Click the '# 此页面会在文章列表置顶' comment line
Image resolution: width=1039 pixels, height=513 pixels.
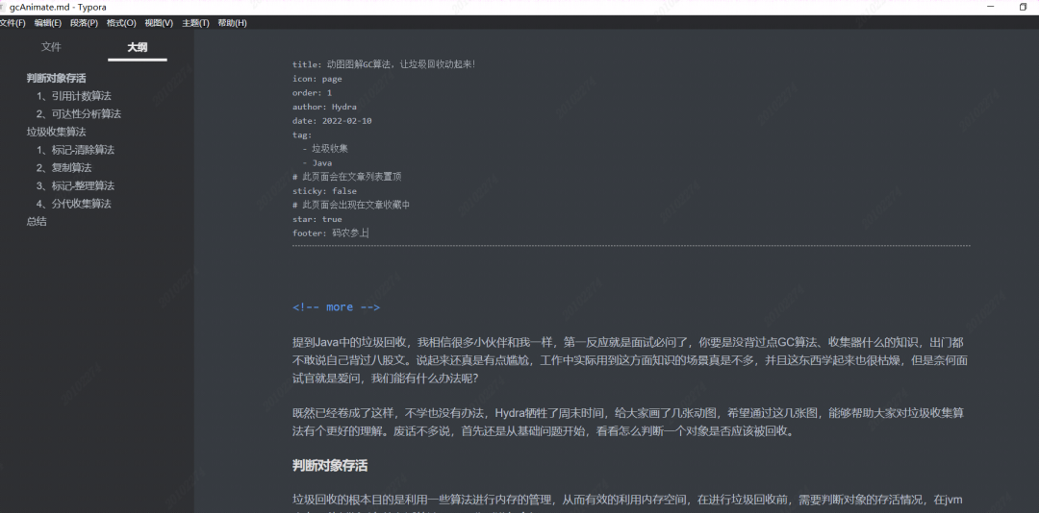pyautogui.click(x=346, y=177)
